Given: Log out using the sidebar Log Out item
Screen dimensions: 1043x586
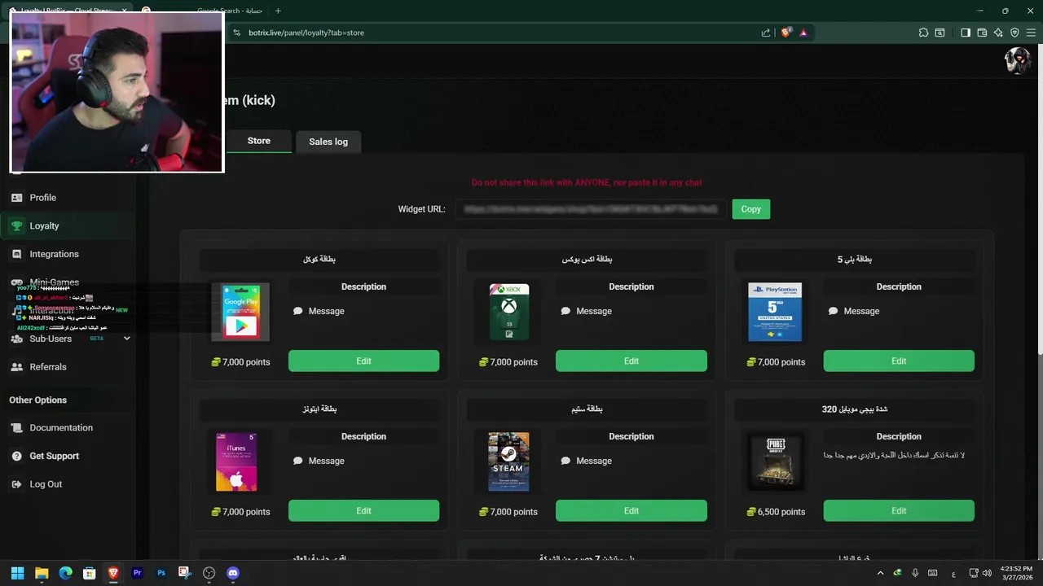Looking at the screenshot, I should click(x=46, y=484).
